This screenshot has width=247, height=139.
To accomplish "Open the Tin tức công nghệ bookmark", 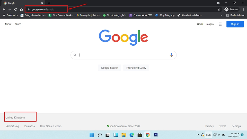I will 115,15.
